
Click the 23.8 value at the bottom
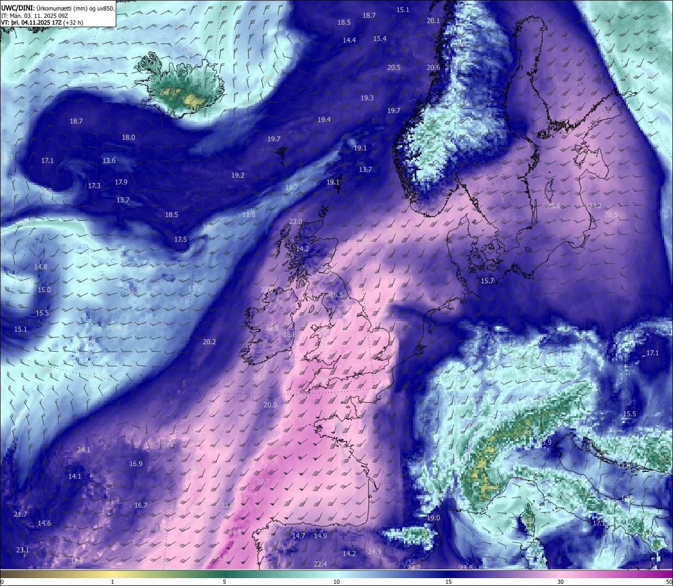click(466, 568)
